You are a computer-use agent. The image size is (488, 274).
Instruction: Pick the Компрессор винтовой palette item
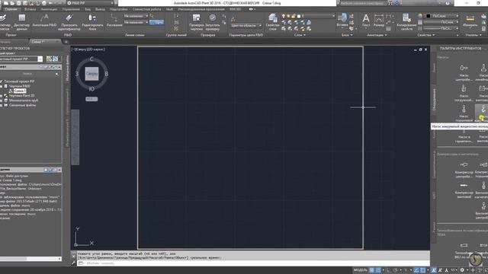pos(464,190)
